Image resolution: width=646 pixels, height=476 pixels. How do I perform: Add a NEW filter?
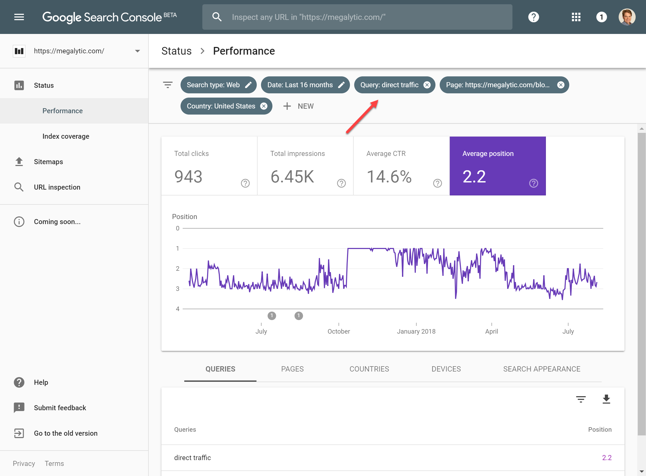point(299,106)
